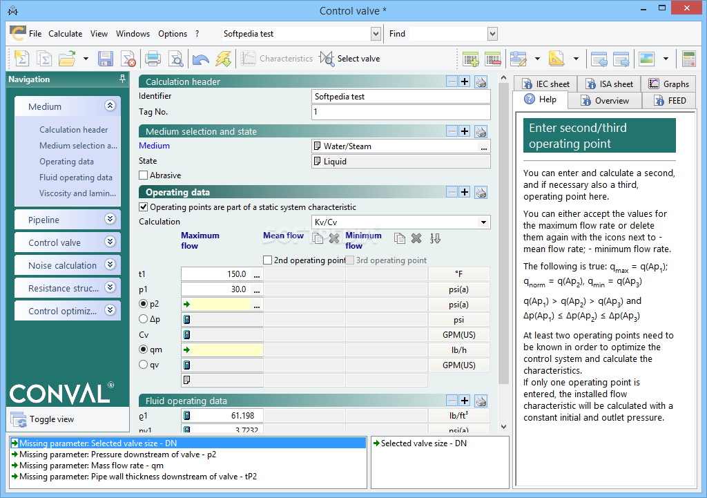
Task: Switch to the ISA sheet tab
Action: [608, 84]
